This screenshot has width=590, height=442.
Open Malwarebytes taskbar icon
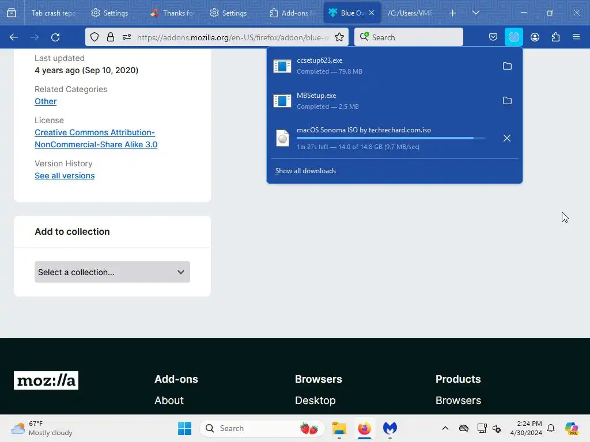click(x=390, y=428)
